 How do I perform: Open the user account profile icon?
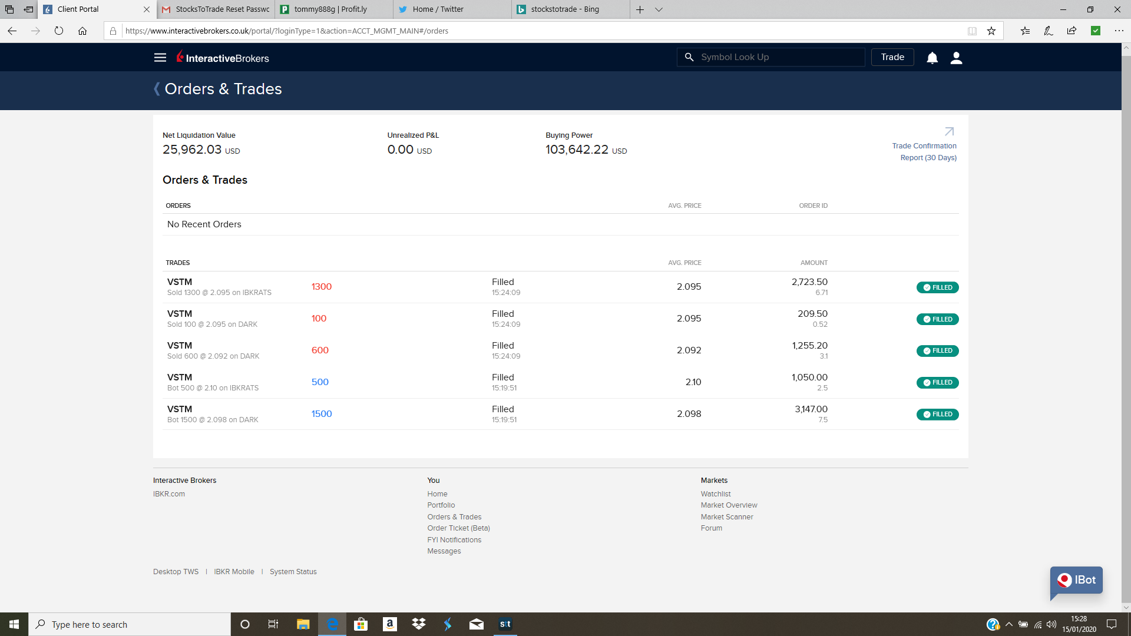pyautogui.click(x=956, y=58)
